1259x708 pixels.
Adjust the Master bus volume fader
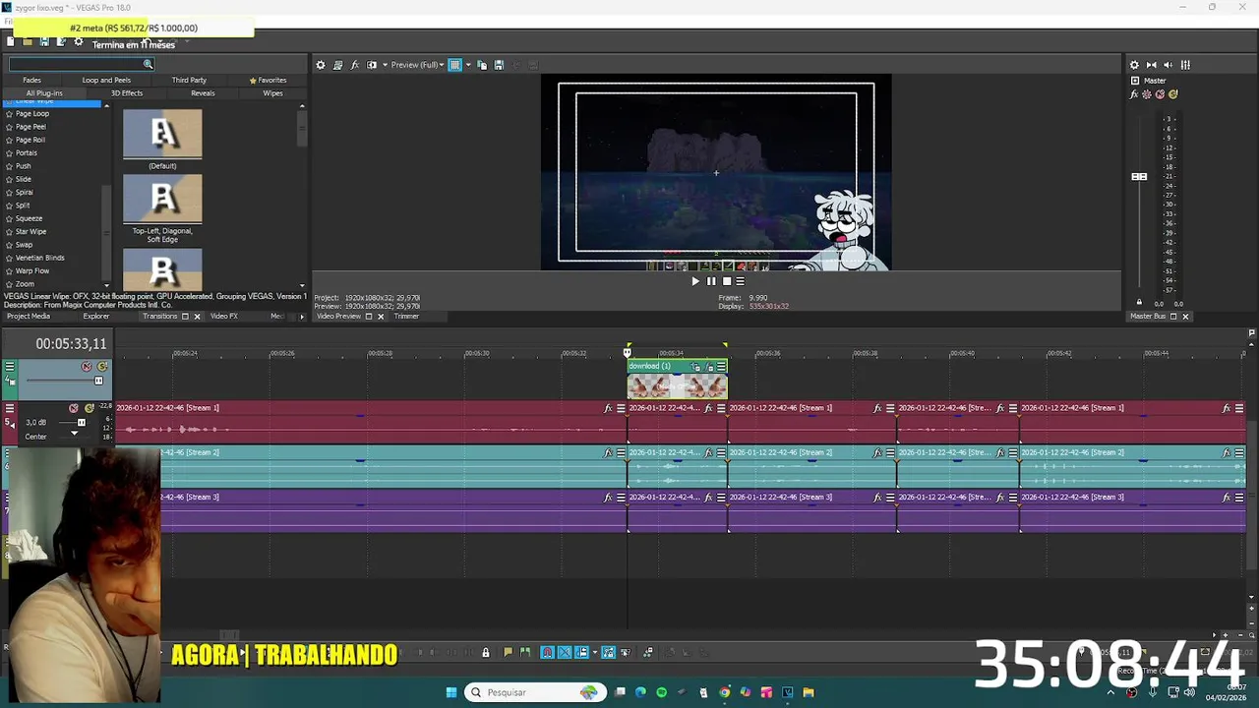coord(1139,177)
